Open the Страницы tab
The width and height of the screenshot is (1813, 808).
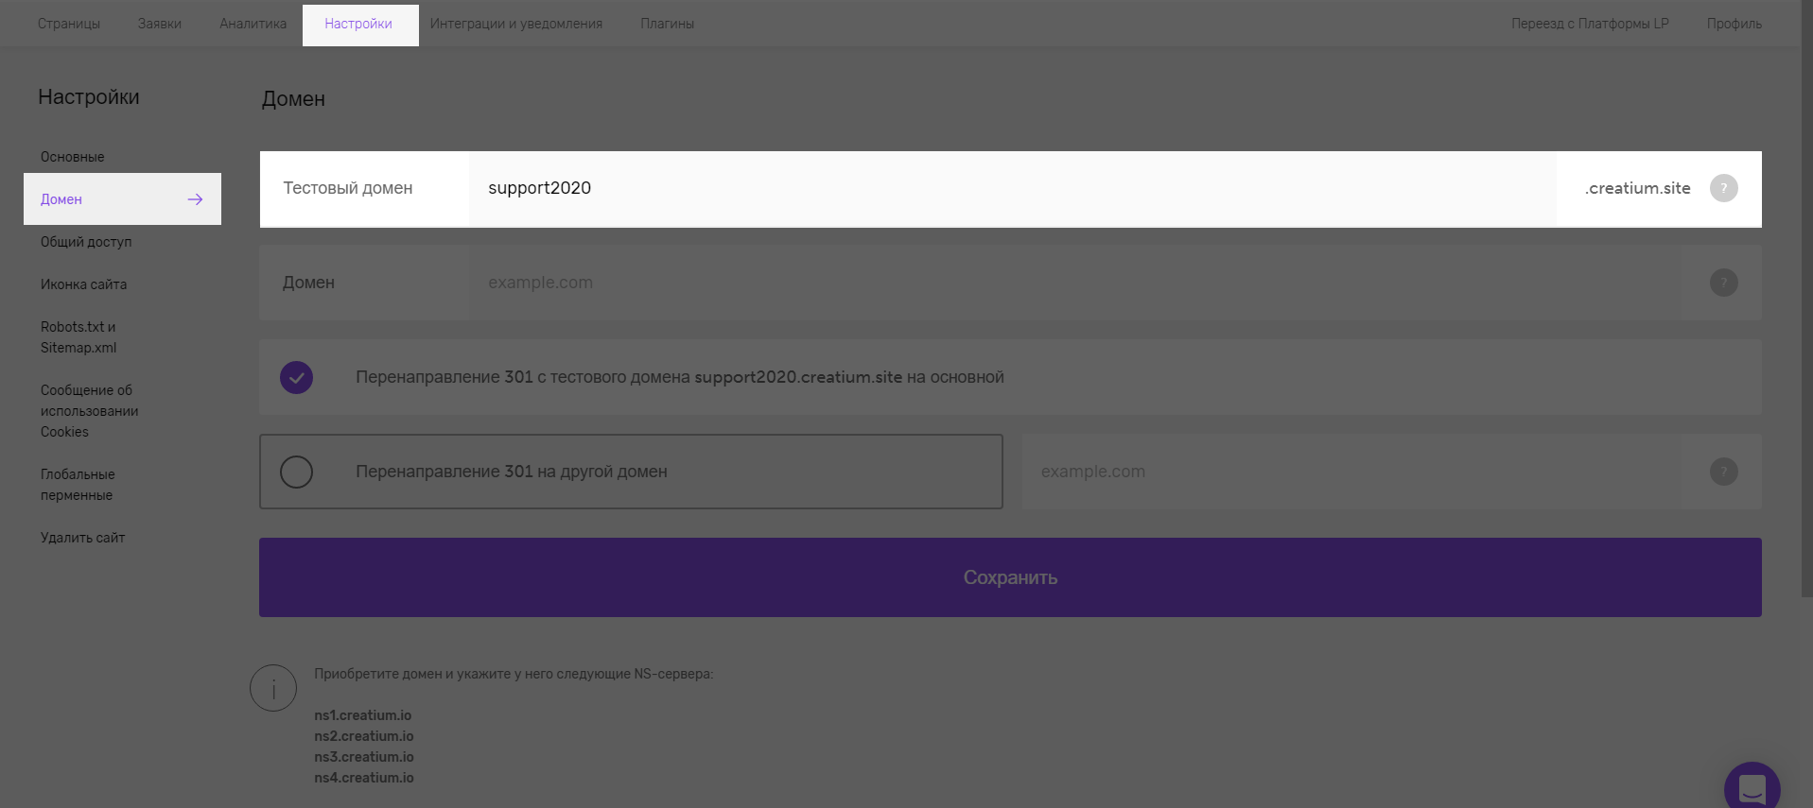69,24
